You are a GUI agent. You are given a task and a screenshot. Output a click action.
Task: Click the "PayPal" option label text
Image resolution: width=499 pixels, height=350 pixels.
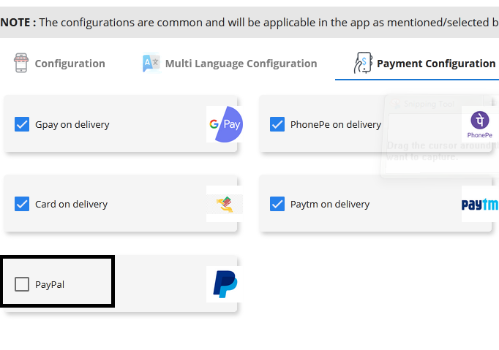[x=50, y=284]
